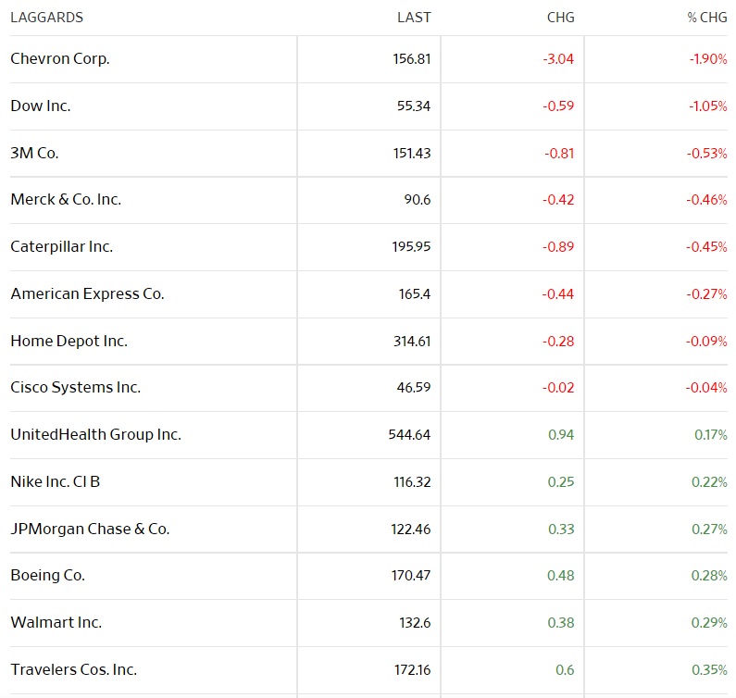Image resolution: width=736 pixels, height=698 pixels.
Task: Select Dow change value -0.59
Action: pos(558,106)
